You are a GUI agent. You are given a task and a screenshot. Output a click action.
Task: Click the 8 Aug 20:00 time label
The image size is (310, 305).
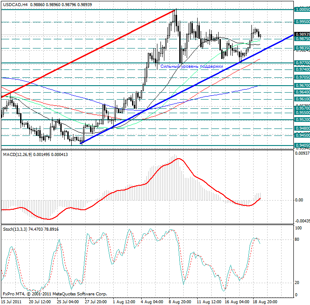point(180,301)
